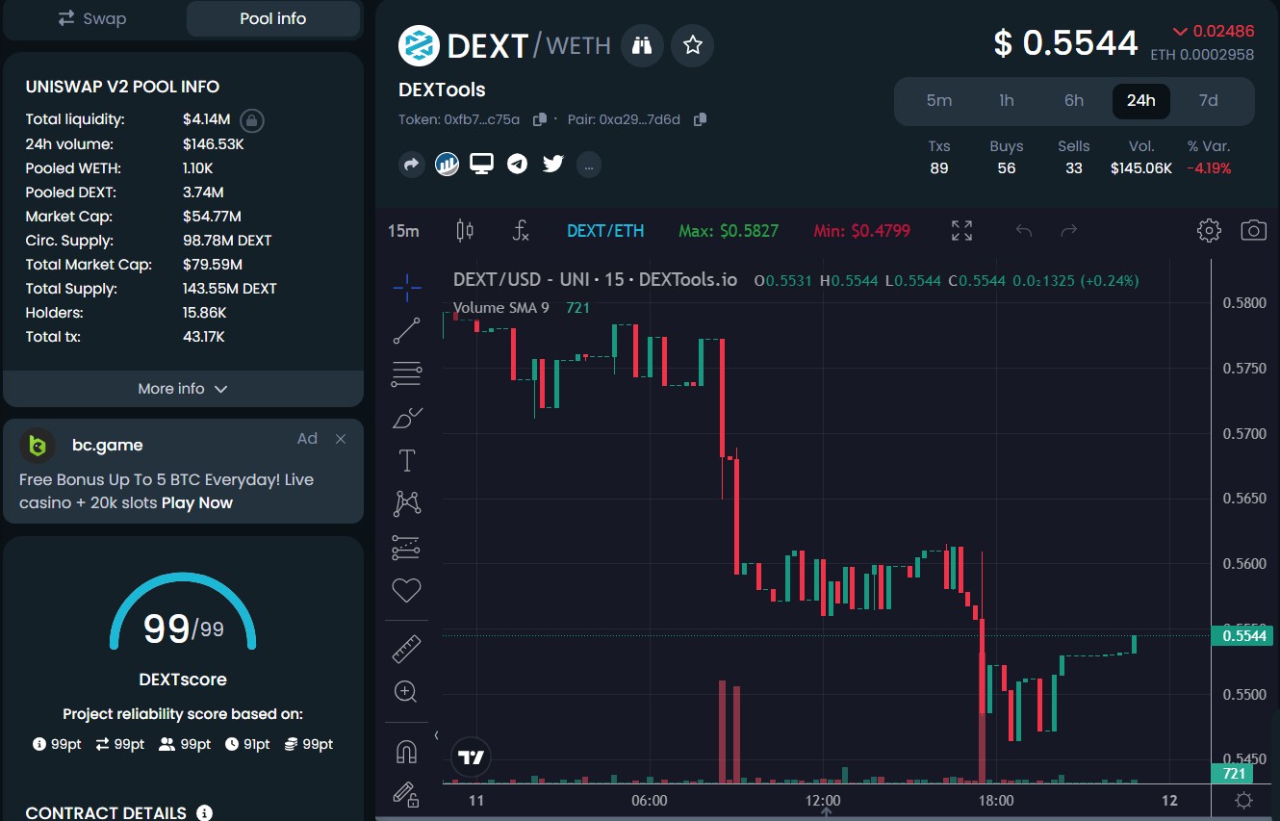This screenshot has height=821, width=1280.
Task: Click the 91pt age score item
Action: coord(247,744)
